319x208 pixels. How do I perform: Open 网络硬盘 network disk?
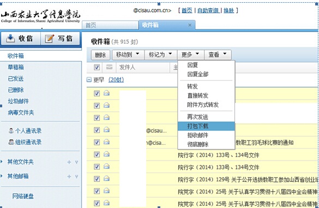pyautogui.click(x=23, y=196)
